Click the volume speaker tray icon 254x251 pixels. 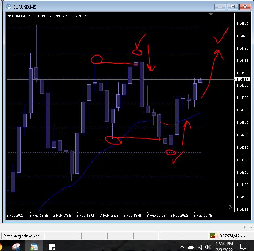[x=208, y=247]
